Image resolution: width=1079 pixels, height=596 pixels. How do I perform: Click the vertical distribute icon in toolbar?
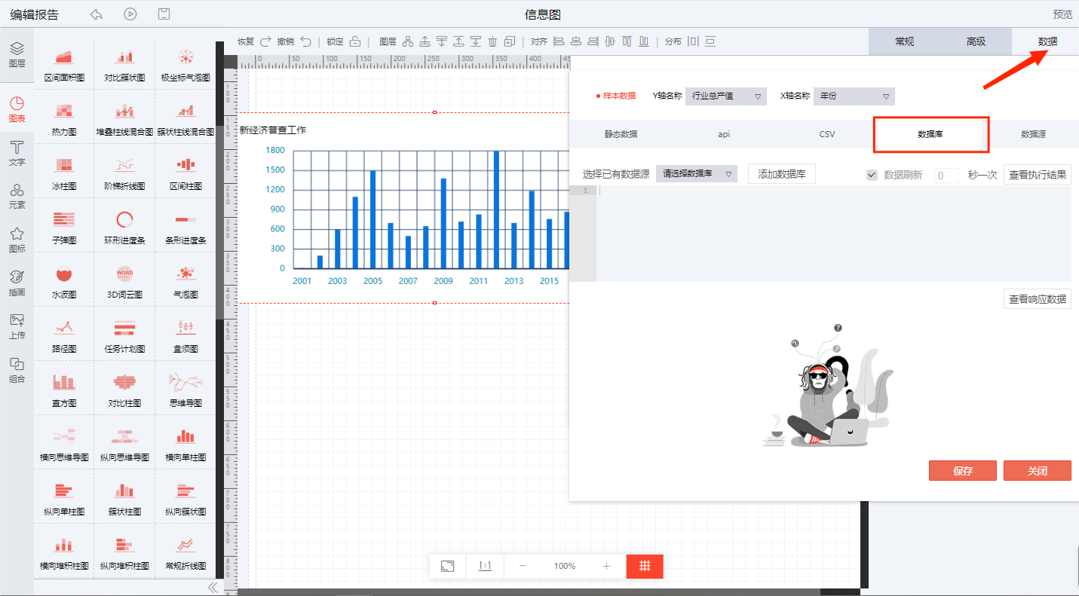(x=710, y=41)
